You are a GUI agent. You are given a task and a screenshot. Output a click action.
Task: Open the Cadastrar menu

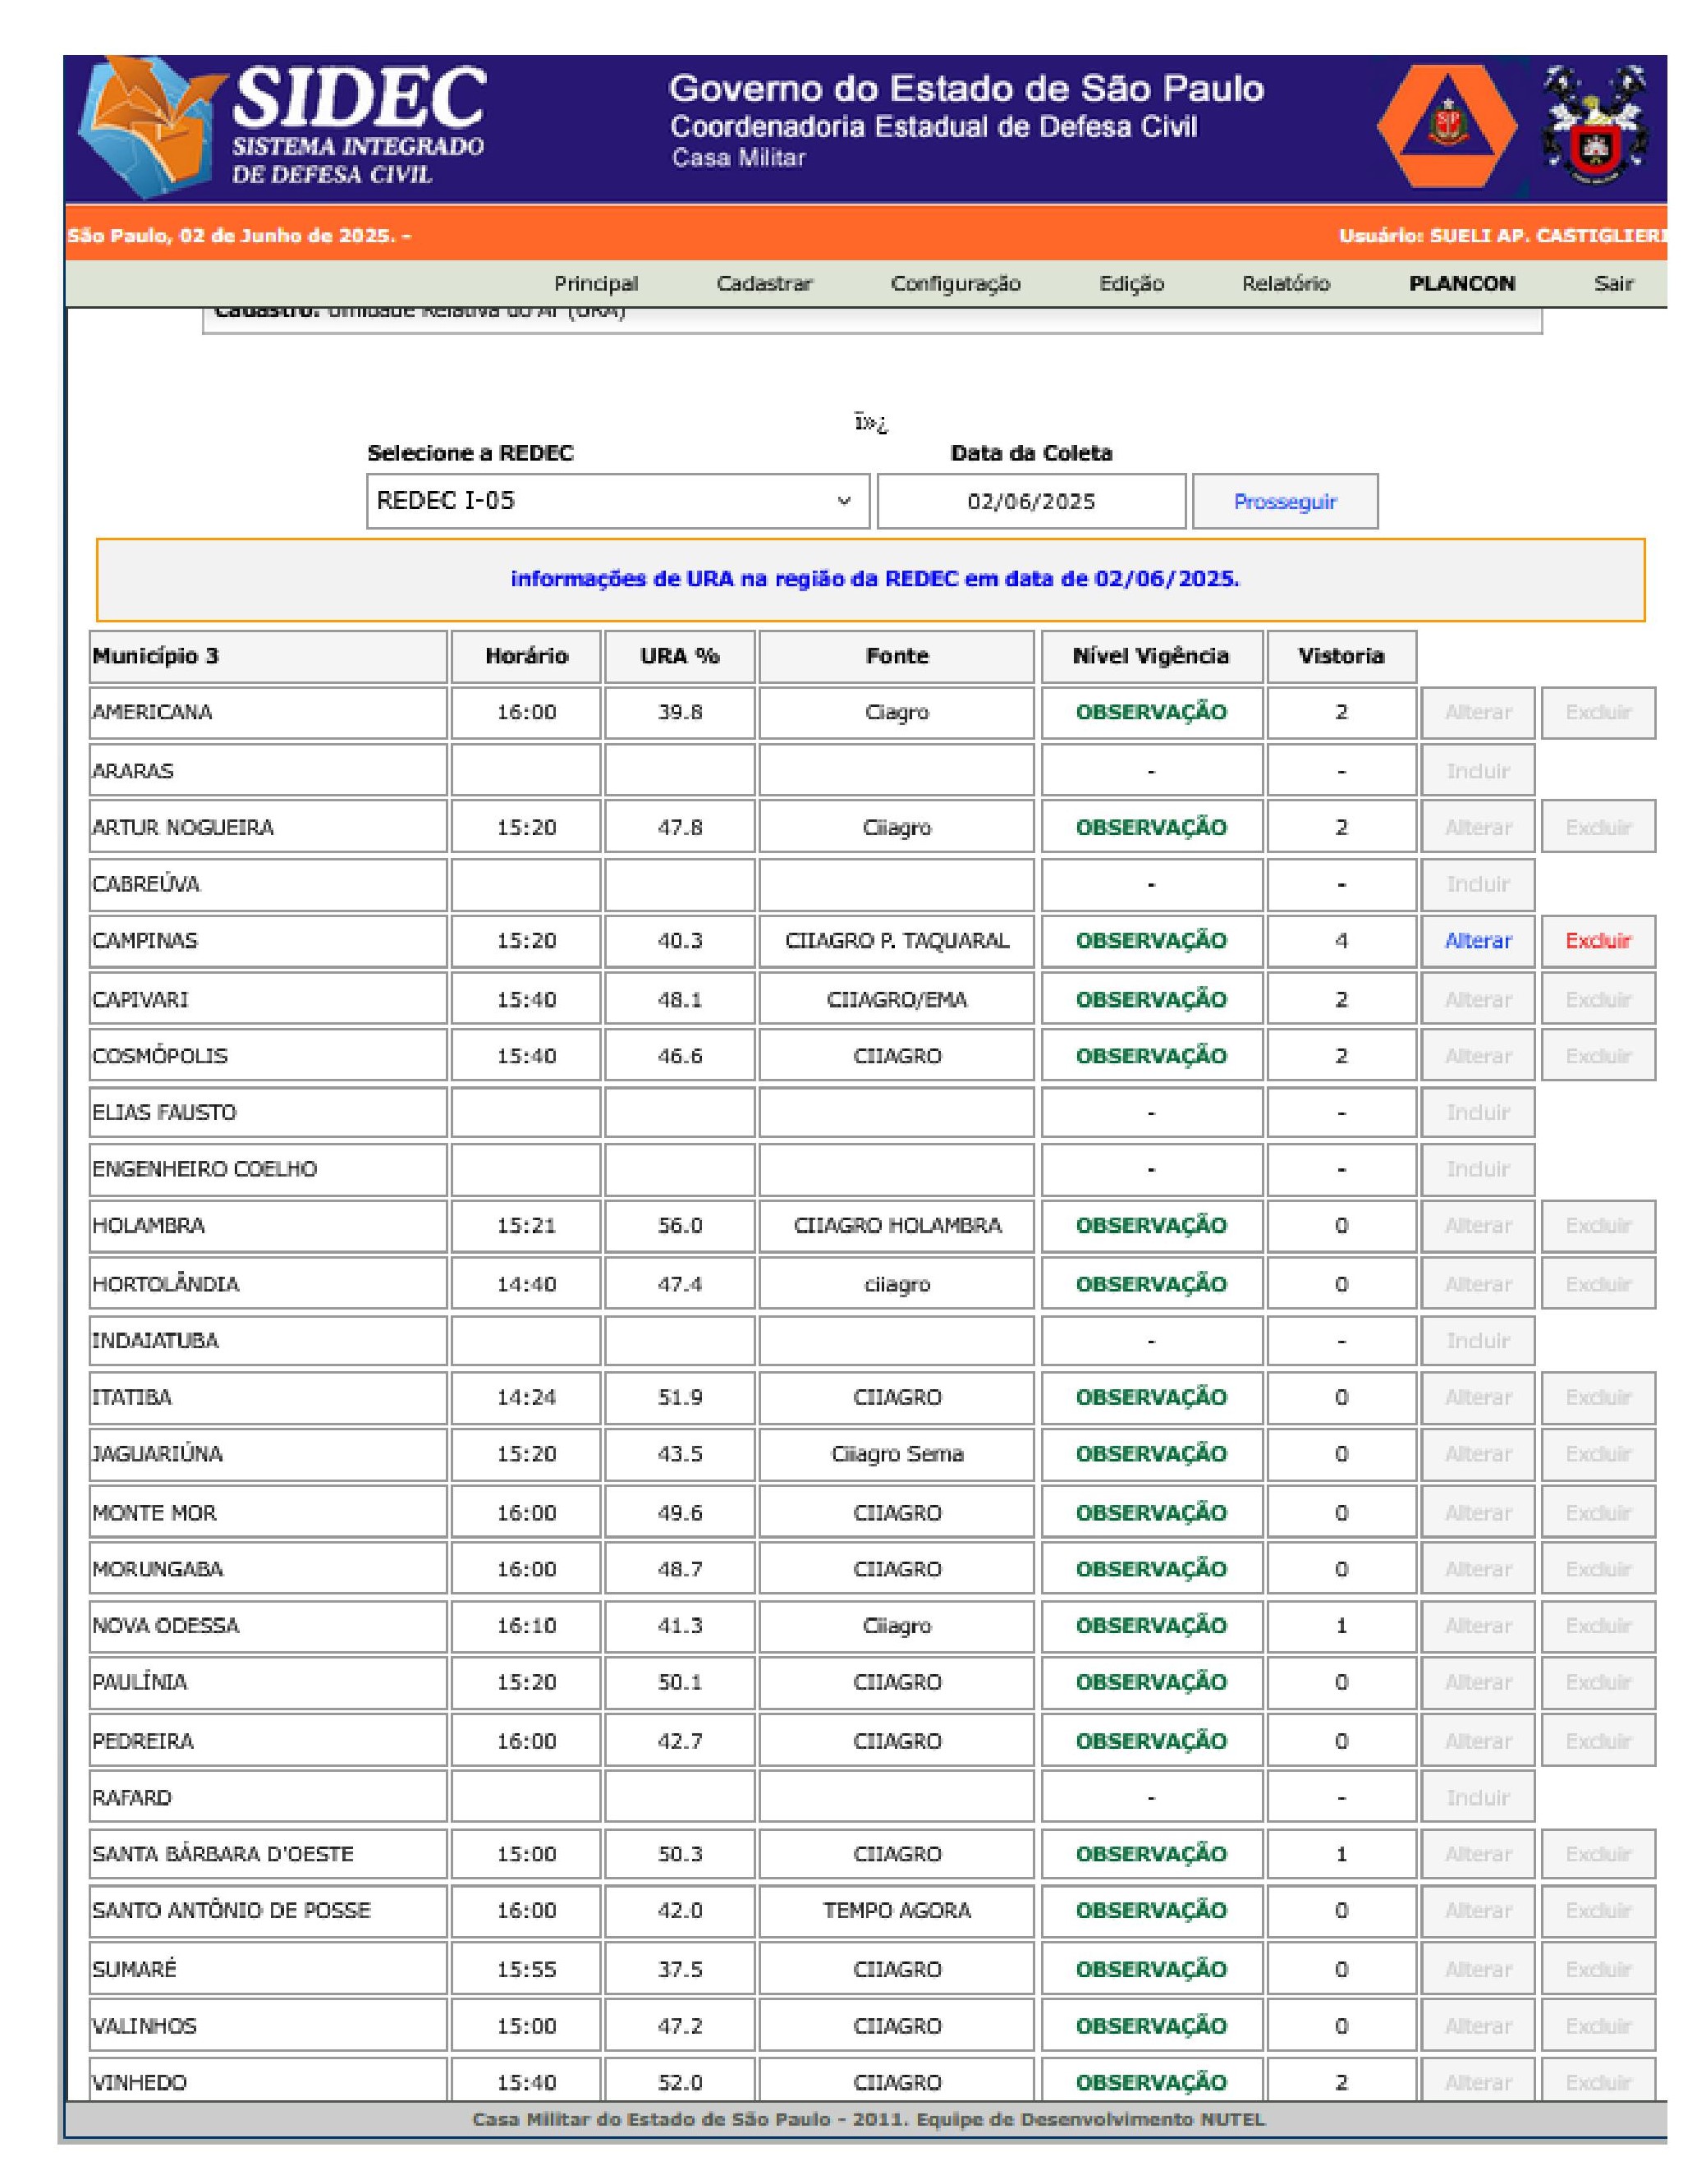click(764, 283)
